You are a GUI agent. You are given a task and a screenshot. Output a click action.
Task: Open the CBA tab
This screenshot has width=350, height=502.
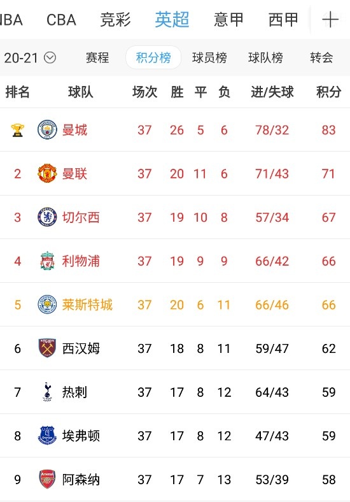[61, 20]
